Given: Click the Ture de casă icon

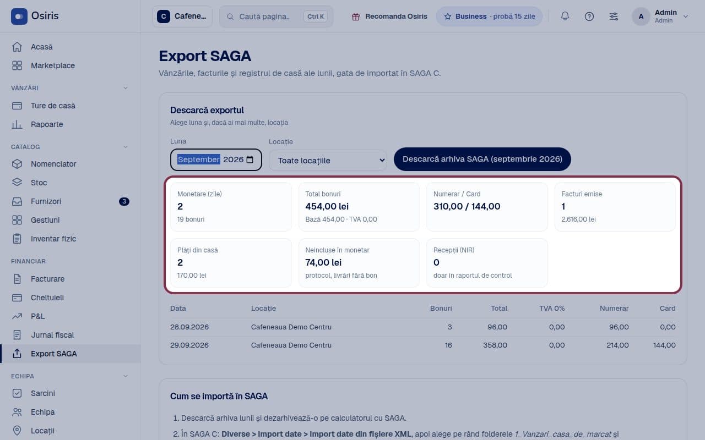Looking at the screenshot, I should [17, 106].
